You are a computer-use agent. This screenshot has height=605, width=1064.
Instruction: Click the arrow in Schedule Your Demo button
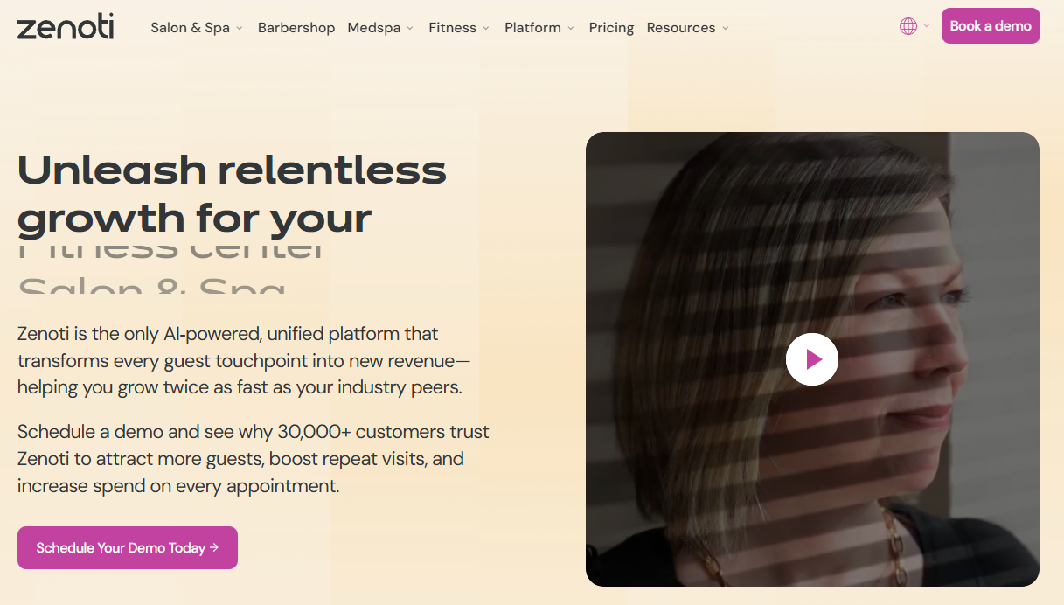click(214, 548)
